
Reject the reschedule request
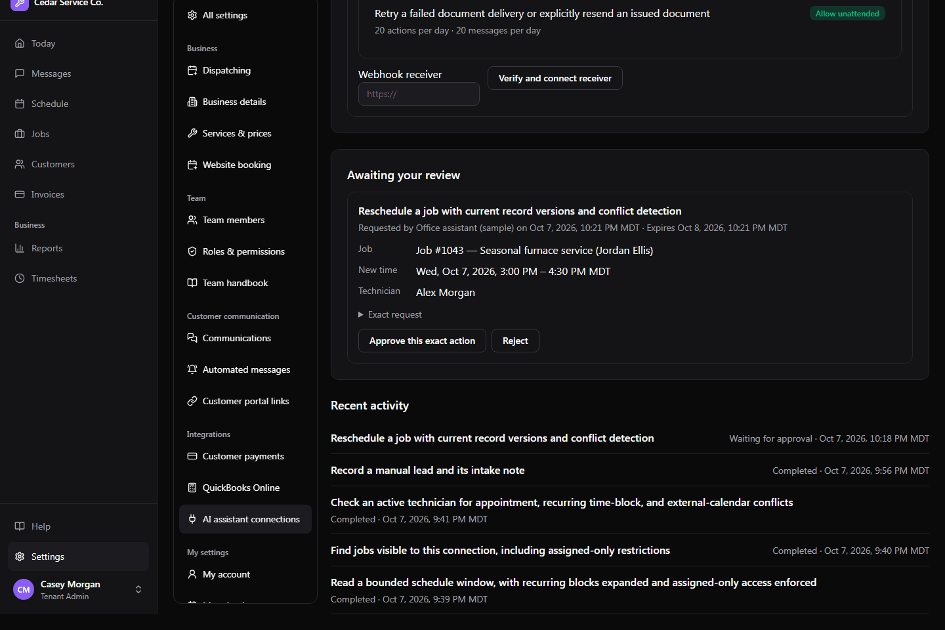pos(515,341)
